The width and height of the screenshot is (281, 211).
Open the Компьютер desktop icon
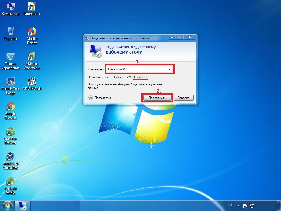click(x=11, y=9)
